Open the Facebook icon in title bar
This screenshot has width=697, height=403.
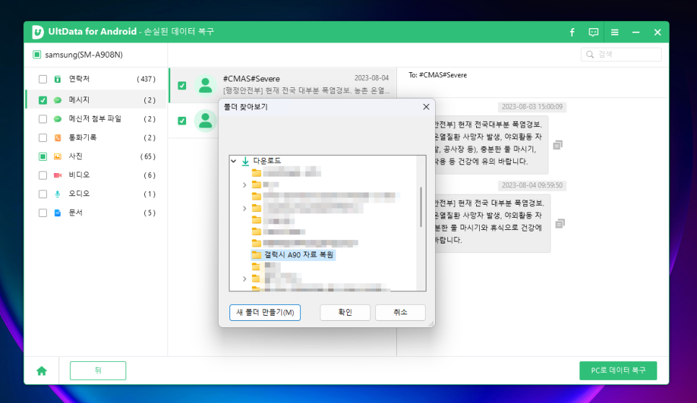[x=572, y=32]
